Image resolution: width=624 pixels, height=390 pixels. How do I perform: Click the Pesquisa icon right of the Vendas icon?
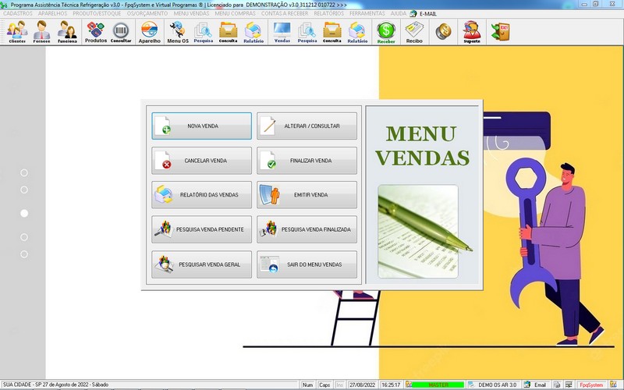coord(307,32)
